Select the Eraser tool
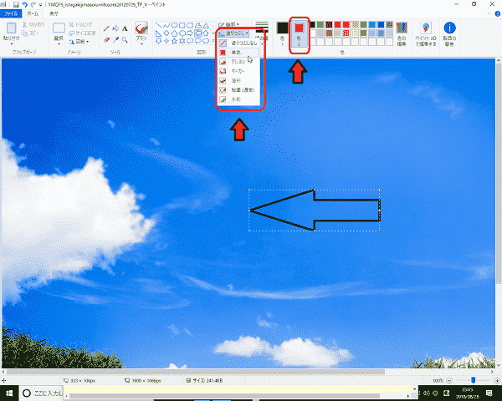Image resolution: width=502 pixels, height=401 pixels. pos(106,39)
